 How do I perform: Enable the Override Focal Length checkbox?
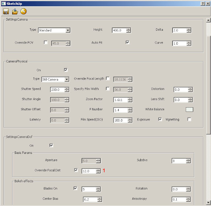tap(108, 79)
